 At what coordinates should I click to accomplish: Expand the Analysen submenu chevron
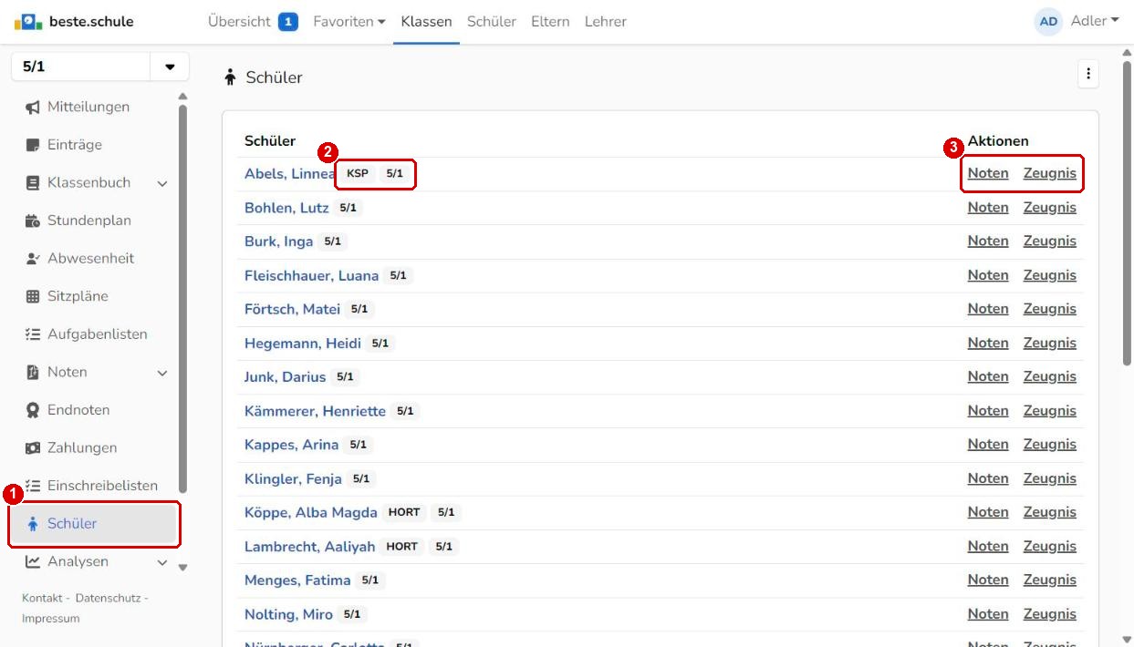tap(163, 561)
